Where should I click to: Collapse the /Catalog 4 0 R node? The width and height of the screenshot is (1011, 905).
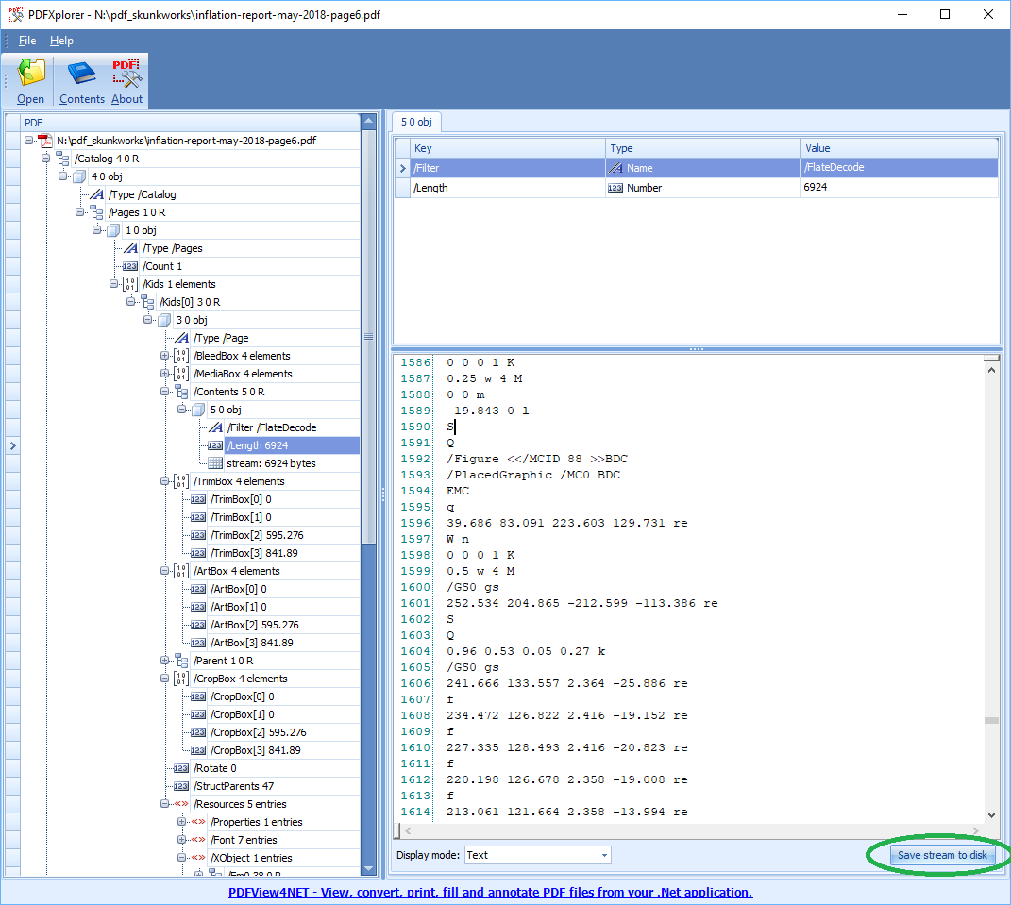click(45, 158)
